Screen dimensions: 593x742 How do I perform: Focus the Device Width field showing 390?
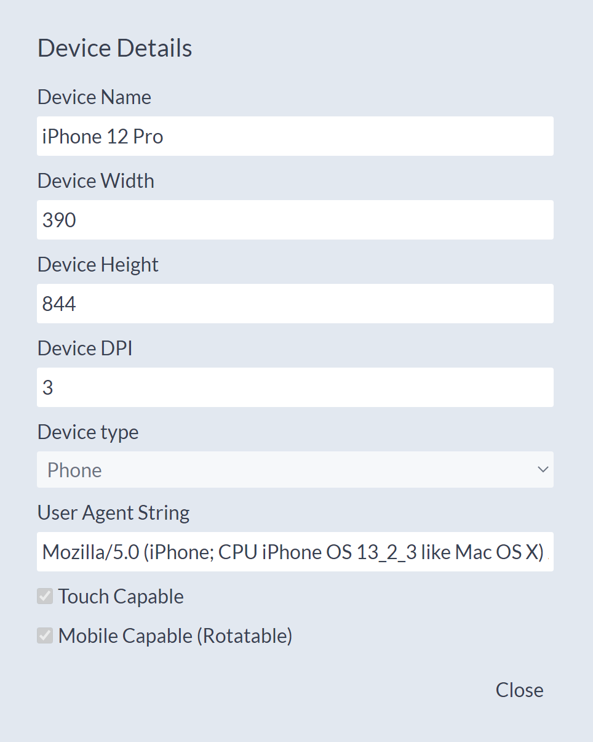tap(295, 220)
